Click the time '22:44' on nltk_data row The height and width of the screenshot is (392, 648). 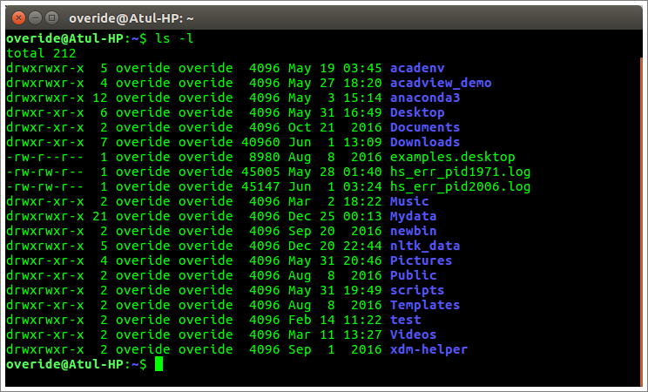pyautogui.click(x=362, y=246)
